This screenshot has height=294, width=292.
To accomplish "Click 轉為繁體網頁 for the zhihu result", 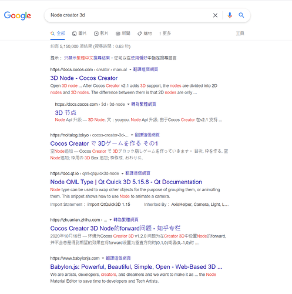I will click(x=126, y=219).
